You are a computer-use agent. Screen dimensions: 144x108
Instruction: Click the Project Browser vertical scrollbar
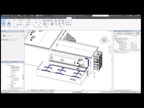[x=23, y=77]
